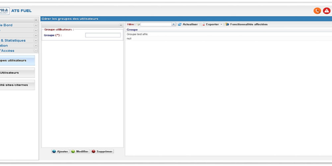Click the Groupe (*) text field
This screenshot has width=332, height=166.
pyautogui.click(x=103, y=35)
